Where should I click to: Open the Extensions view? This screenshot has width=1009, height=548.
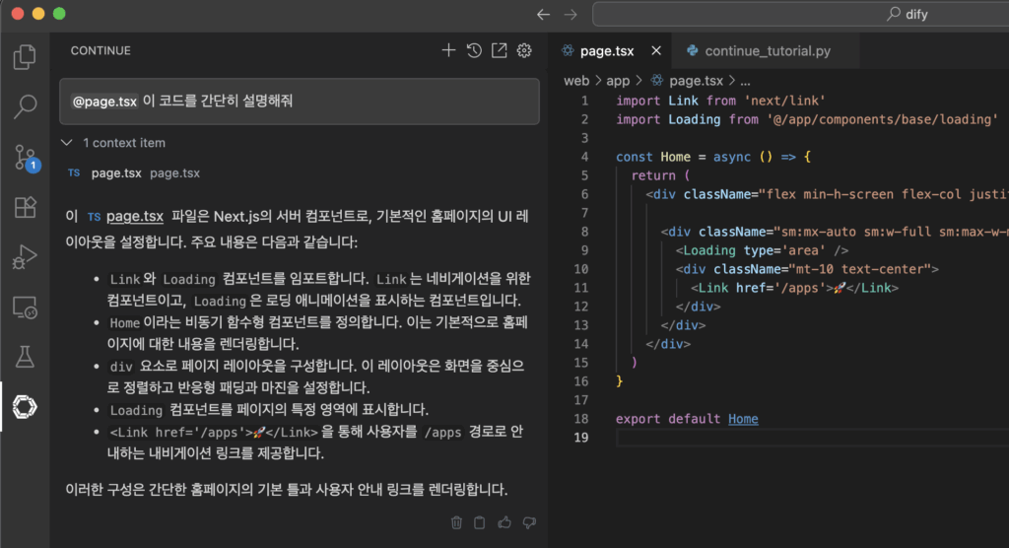coord(25,207)
